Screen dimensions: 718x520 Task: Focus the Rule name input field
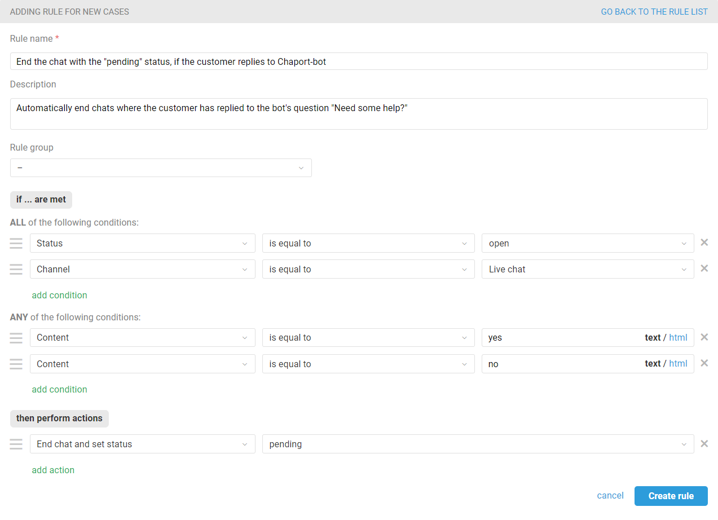point(359,61)
